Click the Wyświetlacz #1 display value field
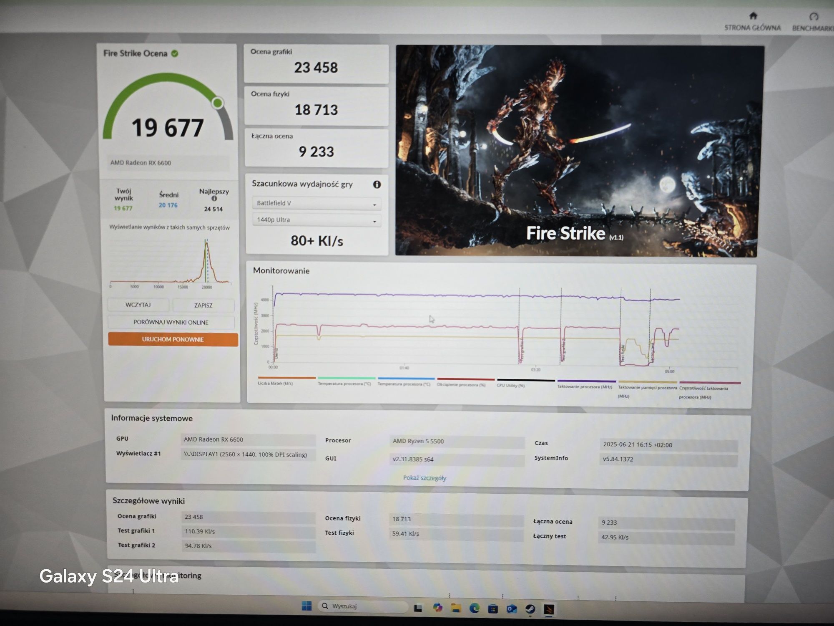Viewport: 834px width, 626px height. pos(248,454)
